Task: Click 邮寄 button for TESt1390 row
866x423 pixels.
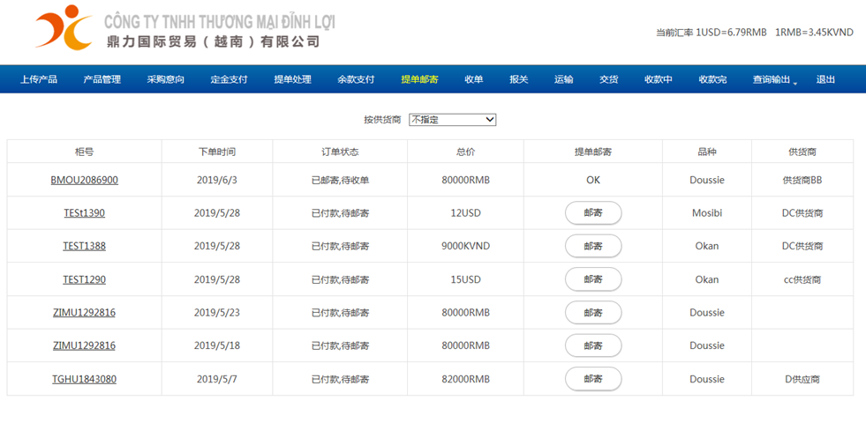Action: (593, 213)
